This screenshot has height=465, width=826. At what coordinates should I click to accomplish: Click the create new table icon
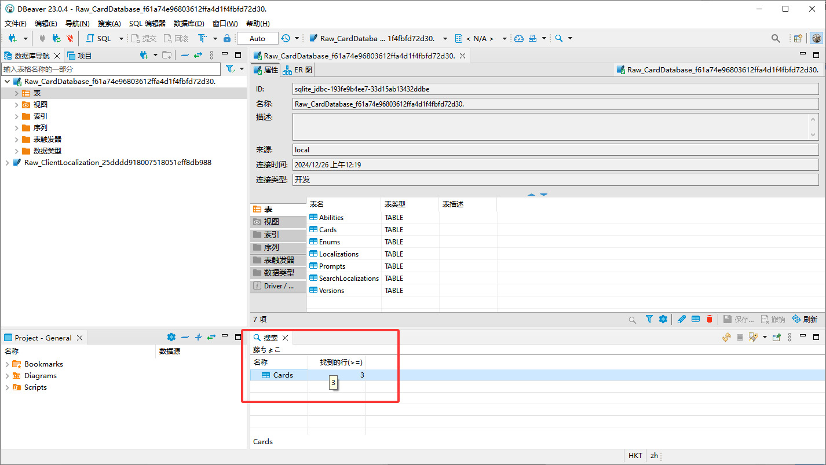pos(696,319)
